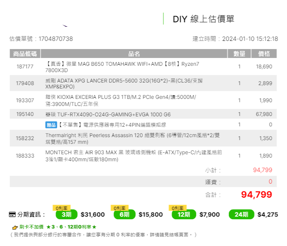
Task: Click the quote number 1704870738
Action: (x=56, y=39)
